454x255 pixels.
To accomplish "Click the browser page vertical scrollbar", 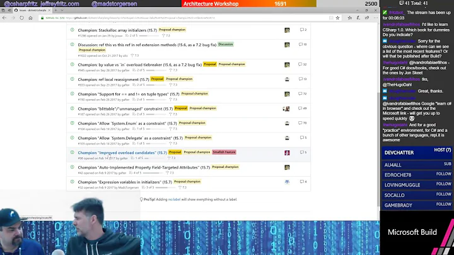I will pyautogui.click(x=378, y=149).
